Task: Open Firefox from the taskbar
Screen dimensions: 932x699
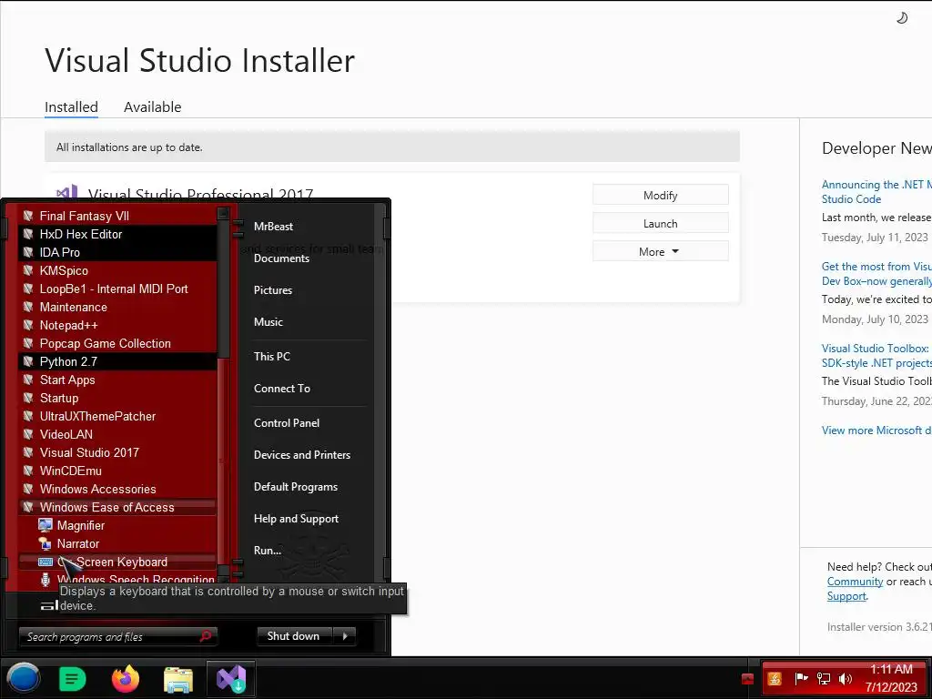Action: tap(126, 679)
